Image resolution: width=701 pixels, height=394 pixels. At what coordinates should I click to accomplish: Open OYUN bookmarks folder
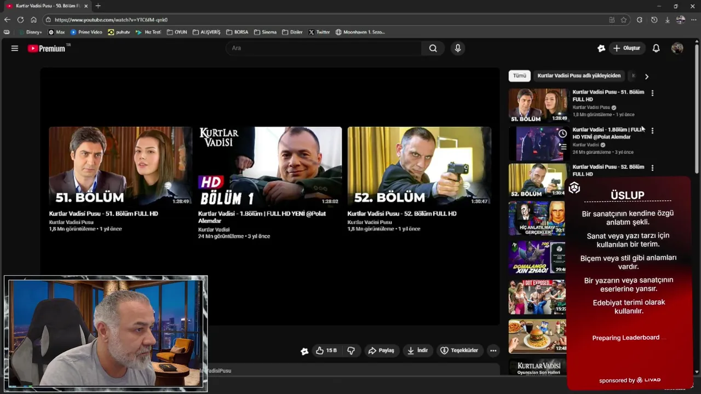pos(177,32)
